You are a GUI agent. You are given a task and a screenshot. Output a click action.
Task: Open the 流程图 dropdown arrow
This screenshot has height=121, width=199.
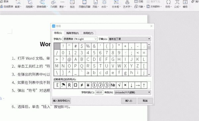34,7
